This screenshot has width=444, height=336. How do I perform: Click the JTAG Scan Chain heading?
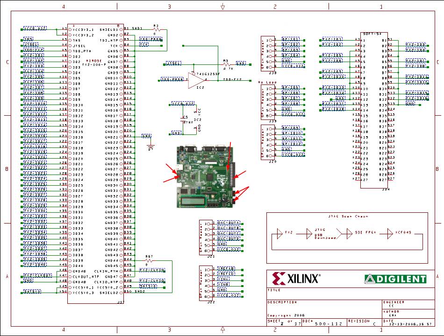click(x=348, y=217)
